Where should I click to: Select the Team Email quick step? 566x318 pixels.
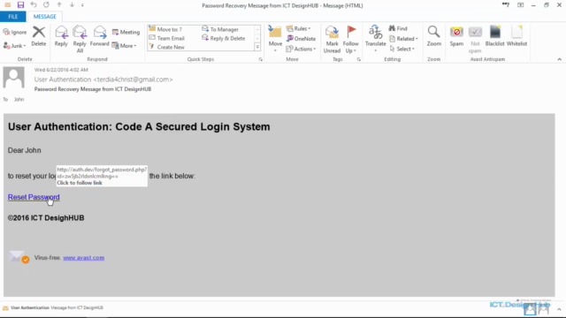[167, 38]
